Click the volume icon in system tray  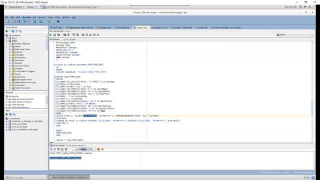tap(305, 6)
